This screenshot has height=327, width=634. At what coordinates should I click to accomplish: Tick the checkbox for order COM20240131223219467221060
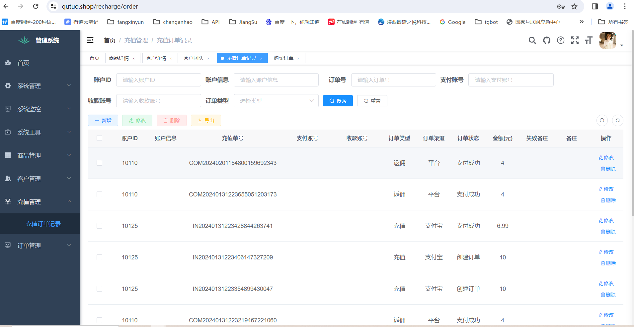[x=99, y=320]
